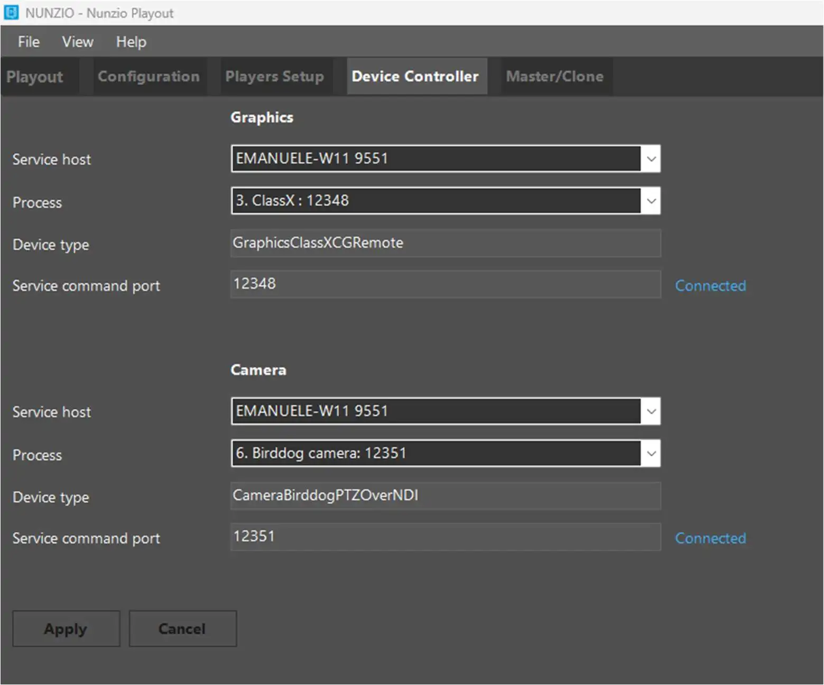Open the View menu
The image size is (824, 685).
(78, 42)
